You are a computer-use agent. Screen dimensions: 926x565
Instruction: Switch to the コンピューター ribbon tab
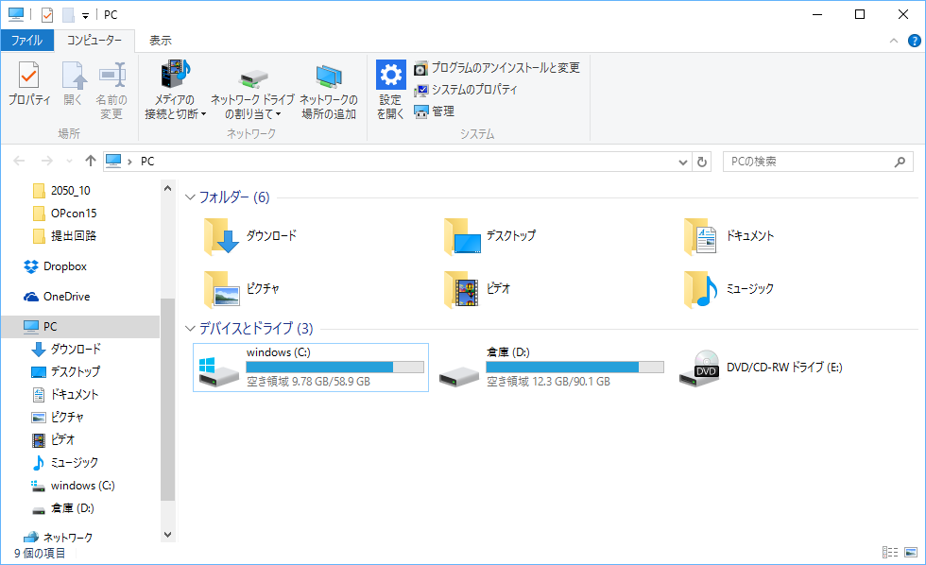click(x=94, y=40)
